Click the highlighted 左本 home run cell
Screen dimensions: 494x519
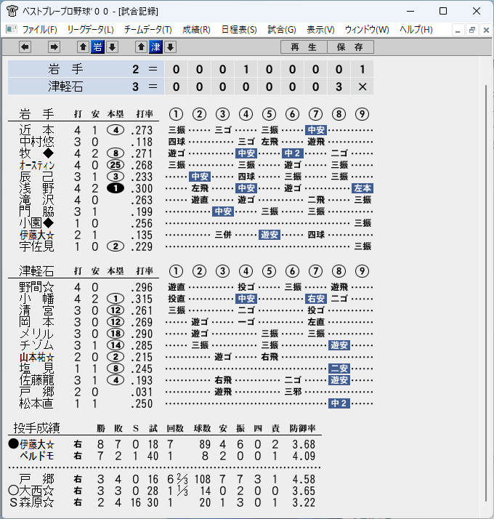(x=363, y=188)
